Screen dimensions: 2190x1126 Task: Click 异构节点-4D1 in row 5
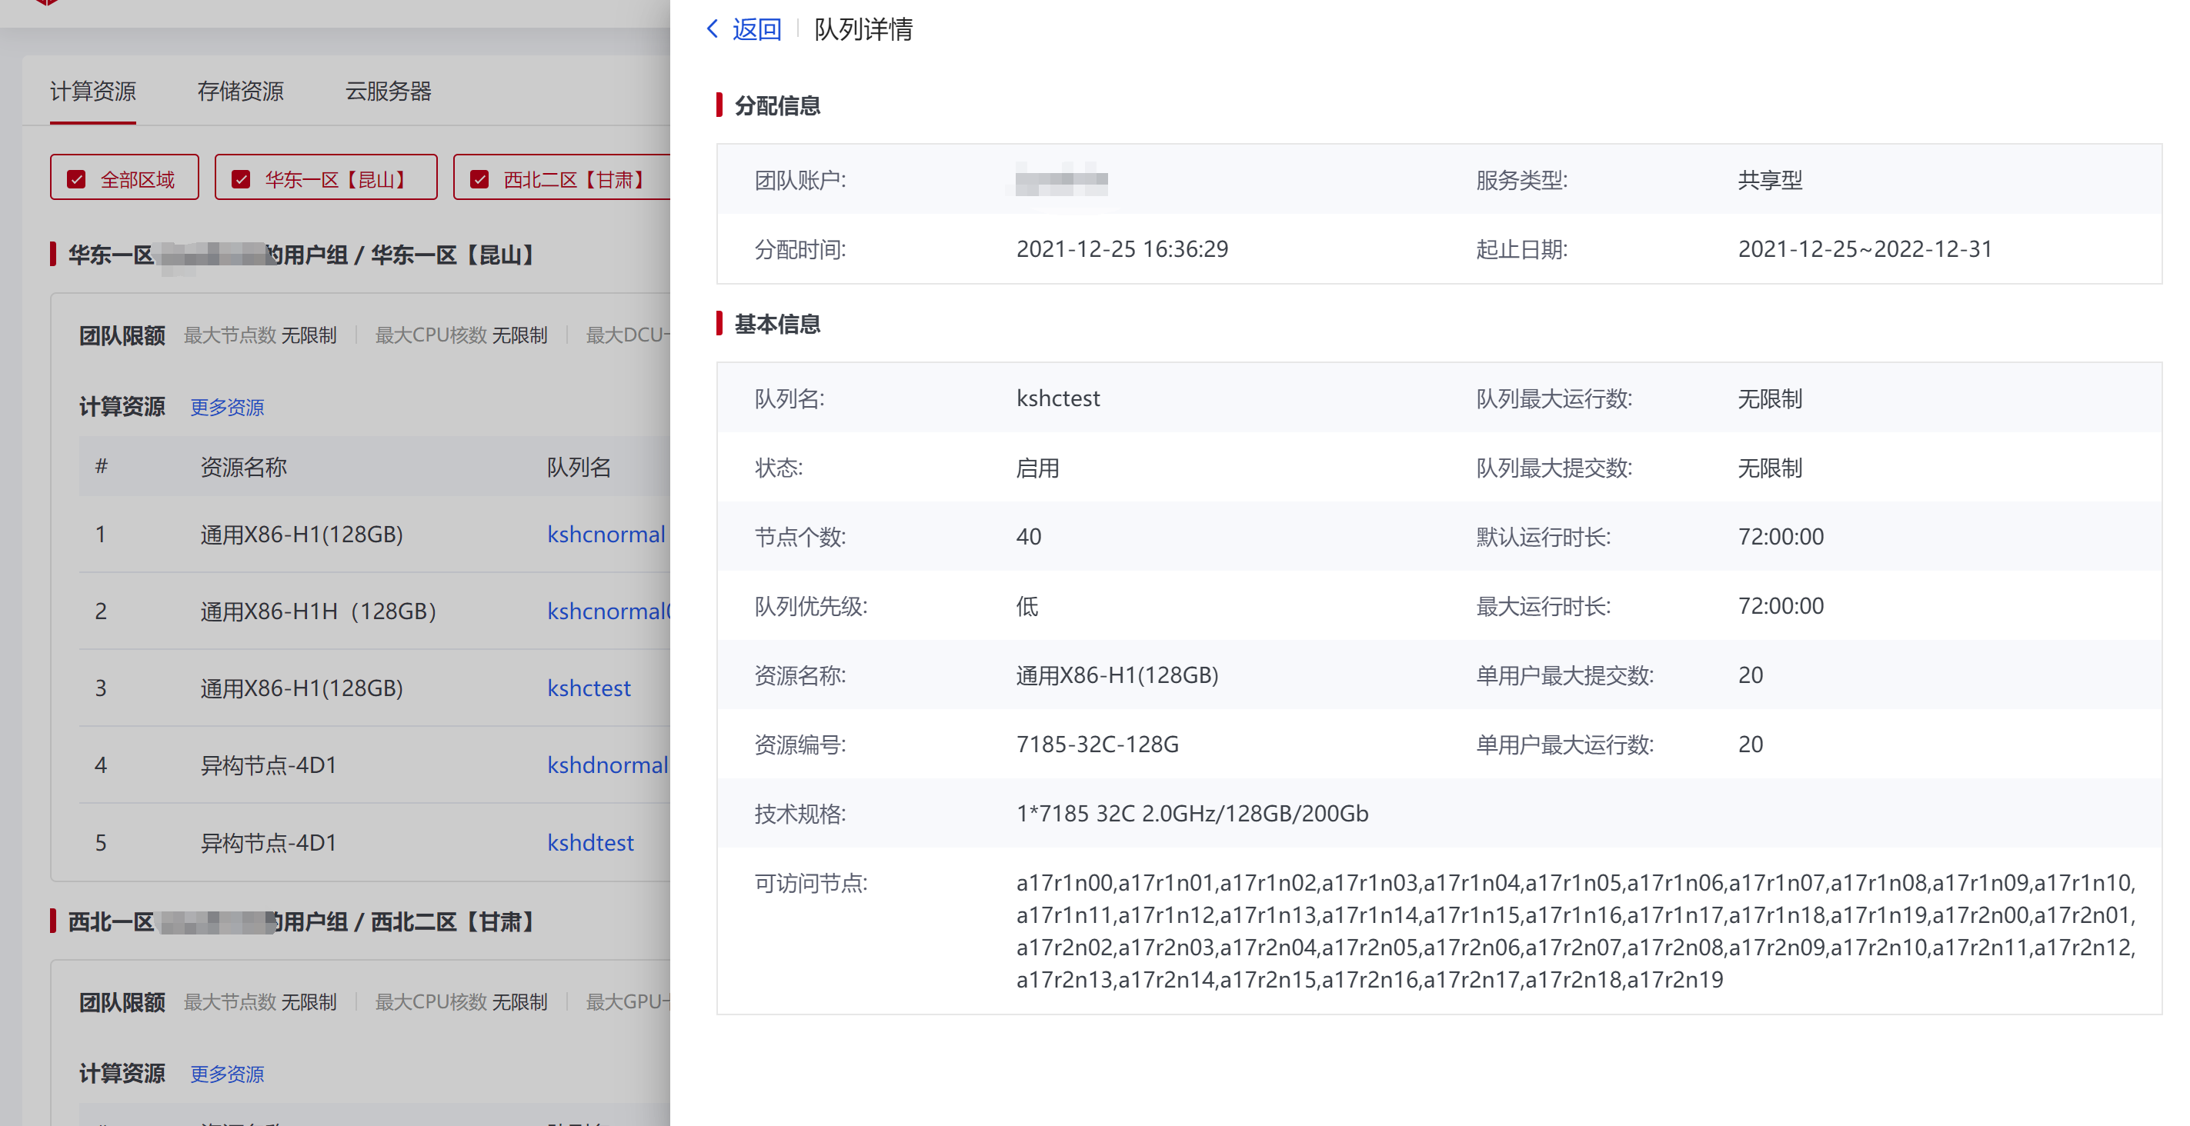[269, 843]
